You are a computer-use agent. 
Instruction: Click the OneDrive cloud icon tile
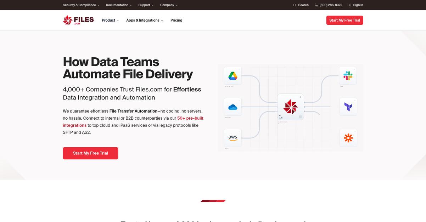(x=233, y=107)
